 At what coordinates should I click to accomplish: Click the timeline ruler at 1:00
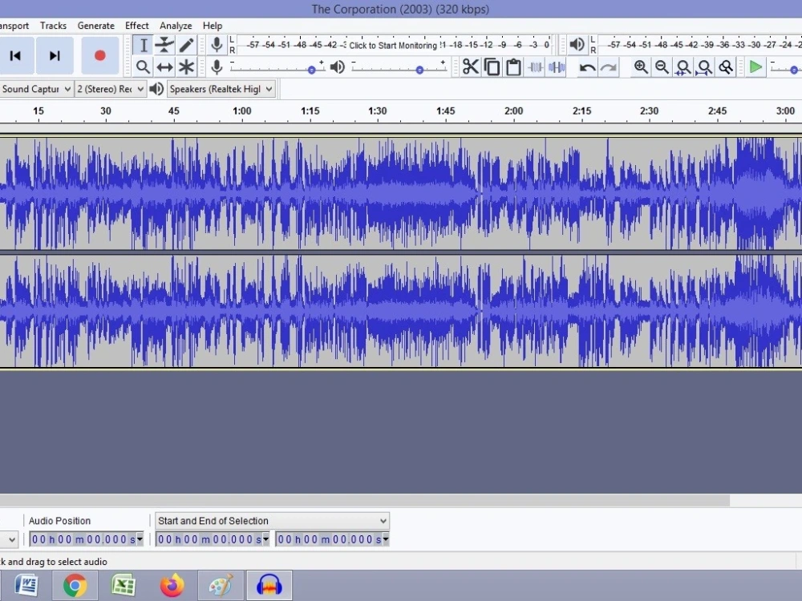pos(242,111)
